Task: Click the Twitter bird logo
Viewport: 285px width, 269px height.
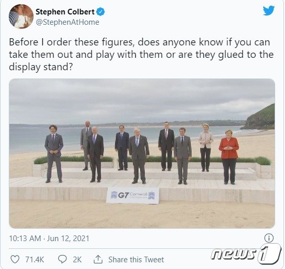Action: click(268, 10)
